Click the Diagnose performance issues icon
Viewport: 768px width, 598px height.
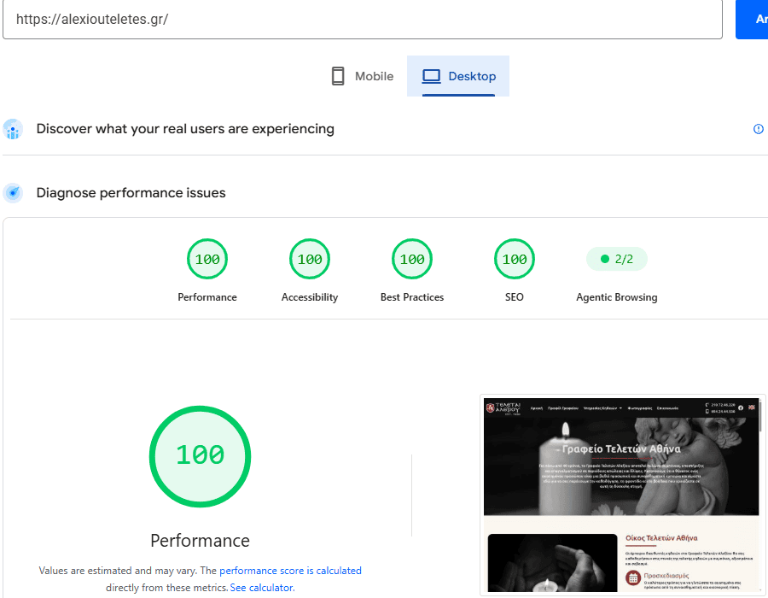[13, 193]
